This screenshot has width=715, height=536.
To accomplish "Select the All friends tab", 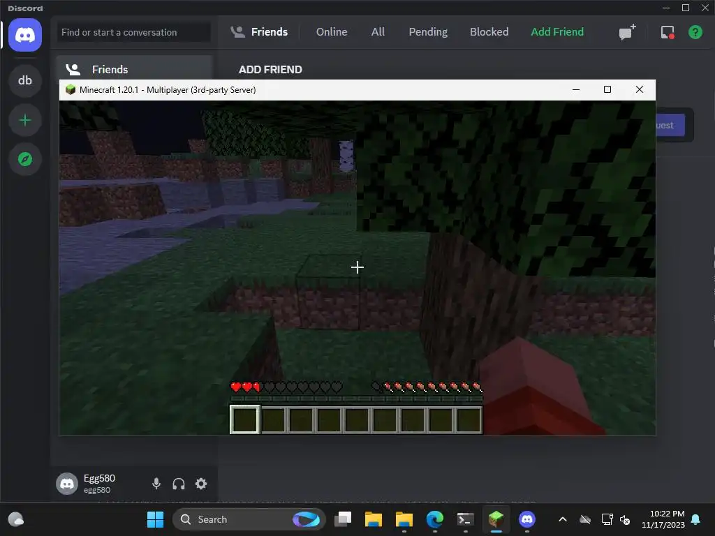I will [378, 32].
